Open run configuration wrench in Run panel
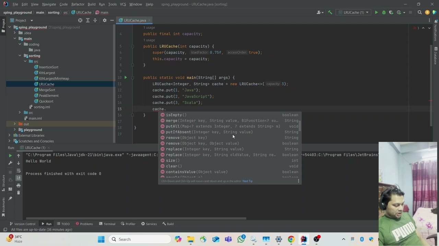This screenshot has height=246, width=439. (10, 163)
